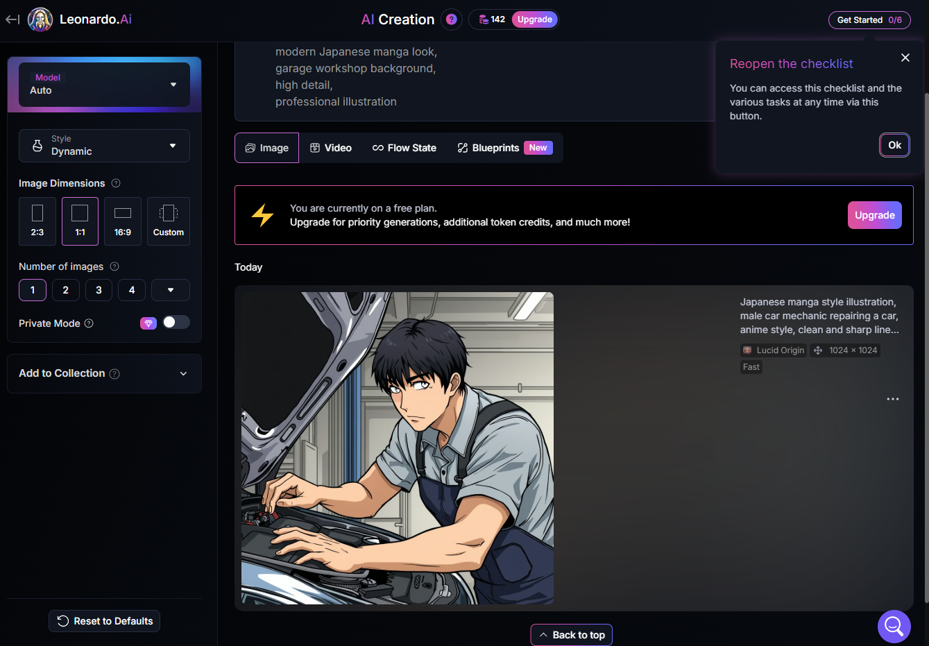Viewport: 929px width, 646px height.
Task: Open the Style Dynamic dropdown
Action: pos(104,146)
